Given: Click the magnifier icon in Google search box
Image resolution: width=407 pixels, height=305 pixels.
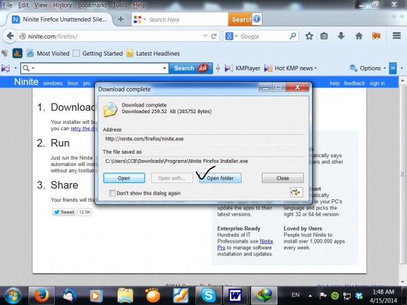Looking at the screenshot, I should [293, 36].
